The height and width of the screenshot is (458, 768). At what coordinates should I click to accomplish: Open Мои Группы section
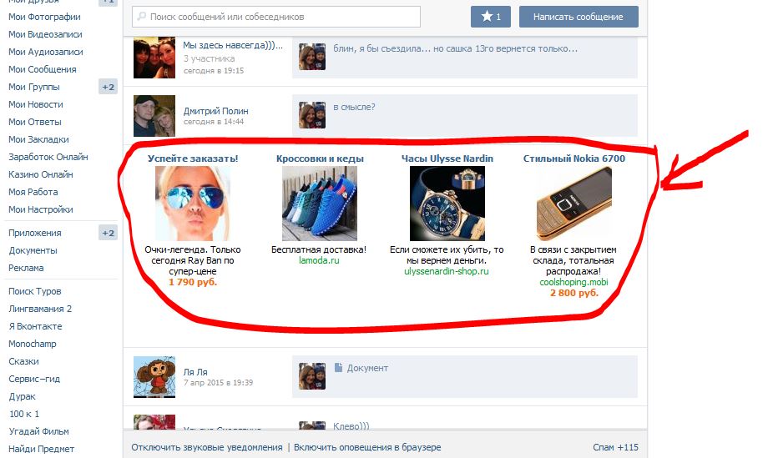pos(33,87)
